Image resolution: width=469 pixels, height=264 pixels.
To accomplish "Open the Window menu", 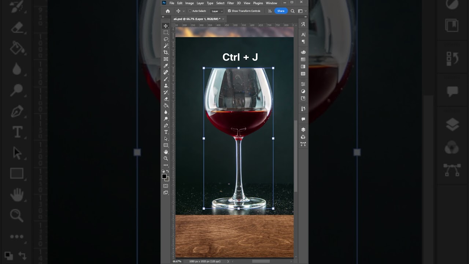I will [x=272, y=3].
